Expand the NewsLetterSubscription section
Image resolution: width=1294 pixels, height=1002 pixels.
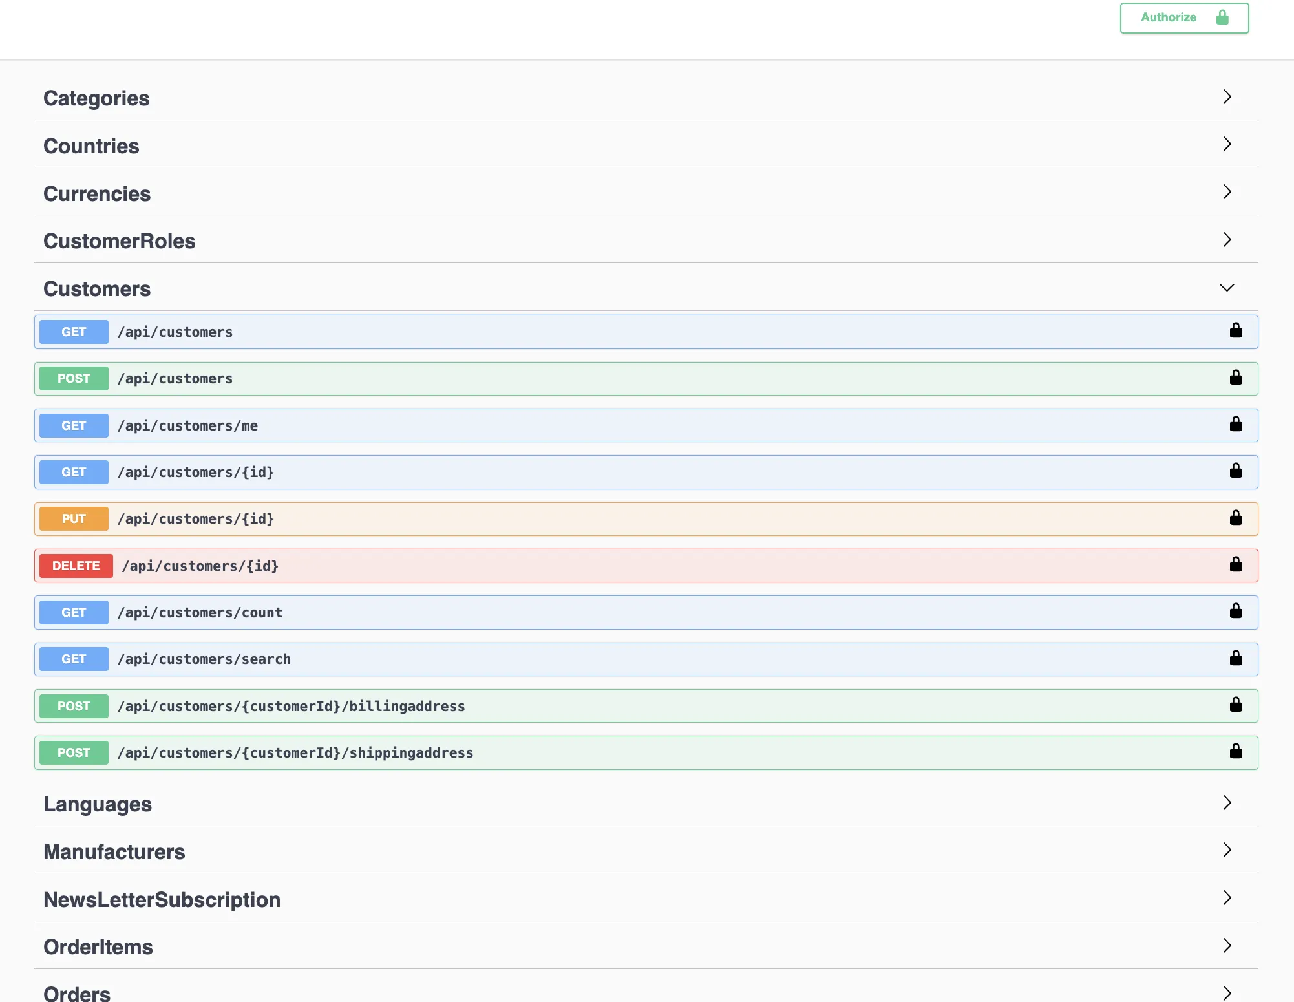[x=1227, y=898]
